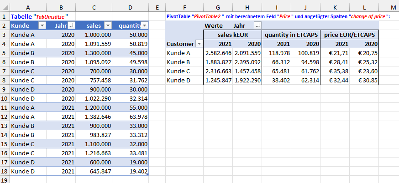Viewport: 399px width, 183px height.
Task: Select column C header
Action: 94,8
